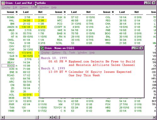Click the Portfolio window system icon
This screenshot has width=157, height=120.
tap(3, 3)
